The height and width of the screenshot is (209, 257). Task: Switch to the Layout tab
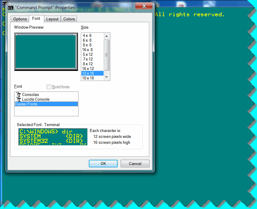52,19
